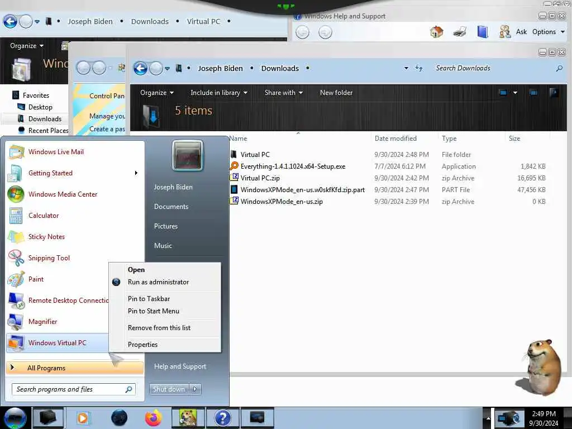Viewport: 572px width, 429px height.
Task: Toggle the preview pane icon
Action: coord(533,93)
